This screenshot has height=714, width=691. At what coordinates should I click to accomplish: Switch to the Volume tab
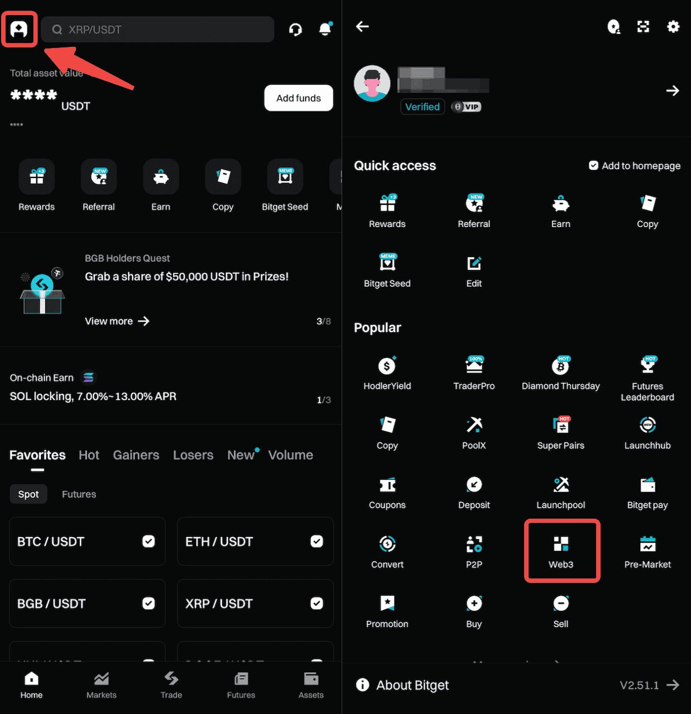tap(291, 455)
